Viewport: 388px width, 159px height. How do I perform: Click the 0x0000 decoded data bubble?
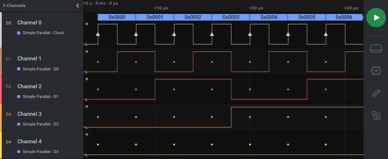tap(117, 17)
